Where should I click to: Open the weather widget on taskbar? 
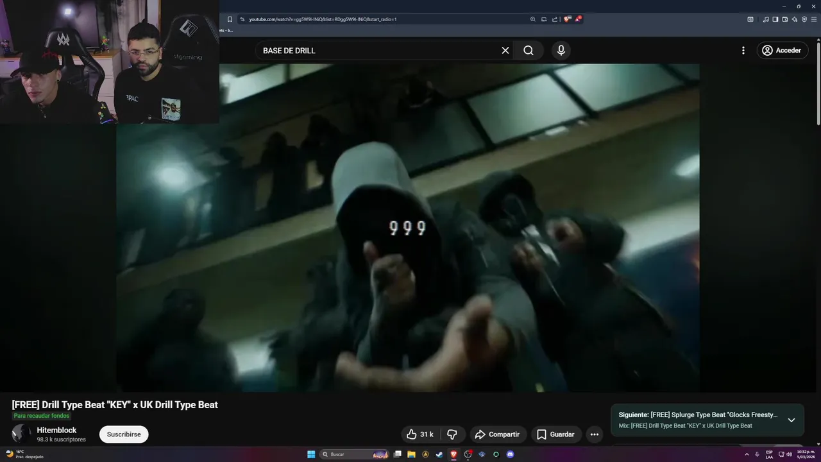[24, 454]
